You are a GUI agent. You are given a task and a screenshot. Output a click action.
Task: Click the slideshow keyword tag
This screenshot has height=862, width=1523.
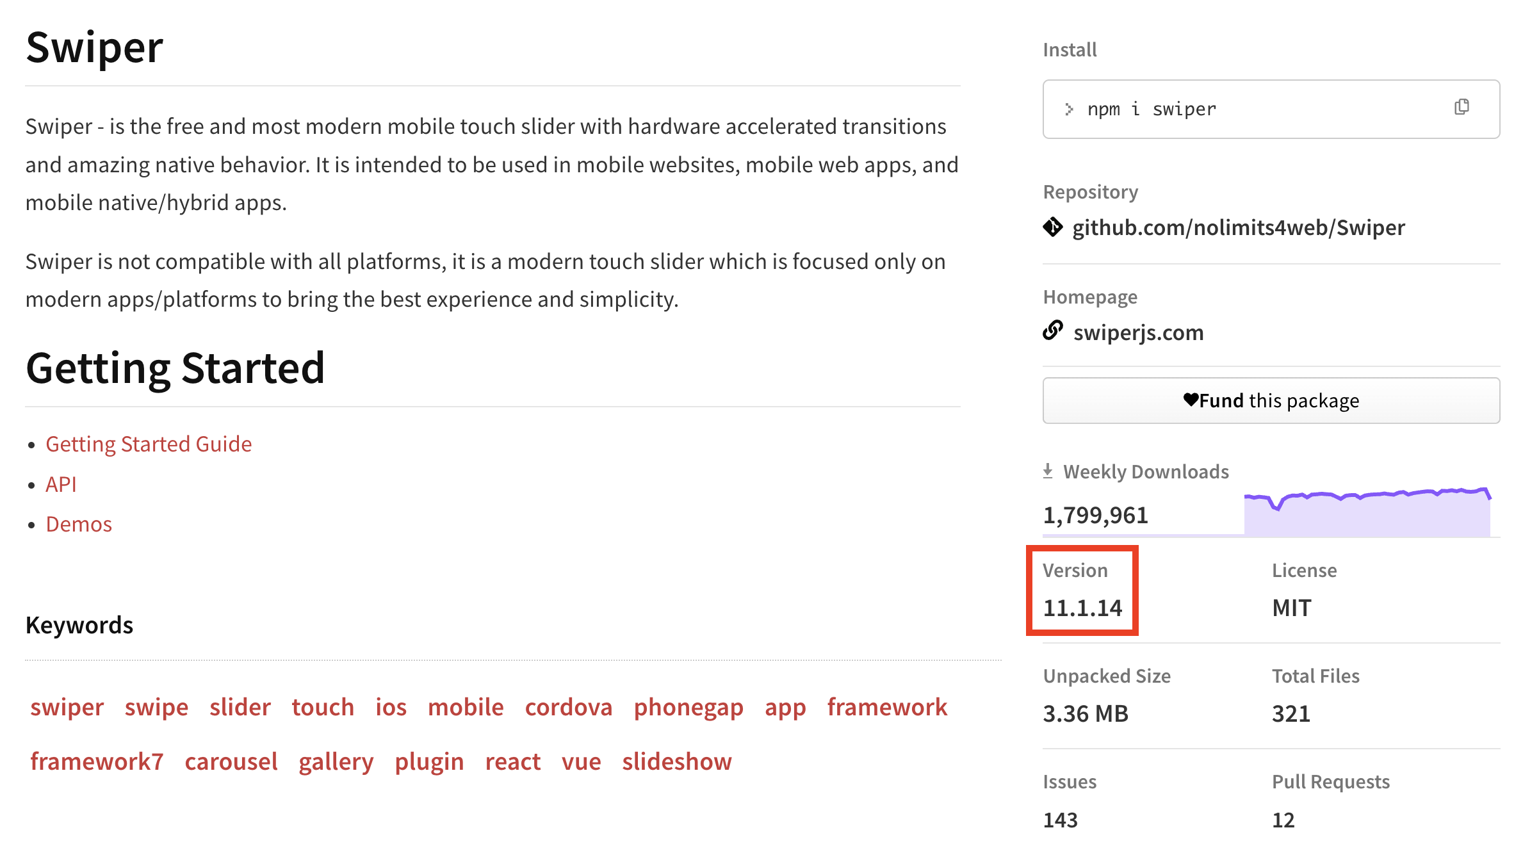(676, 761)
